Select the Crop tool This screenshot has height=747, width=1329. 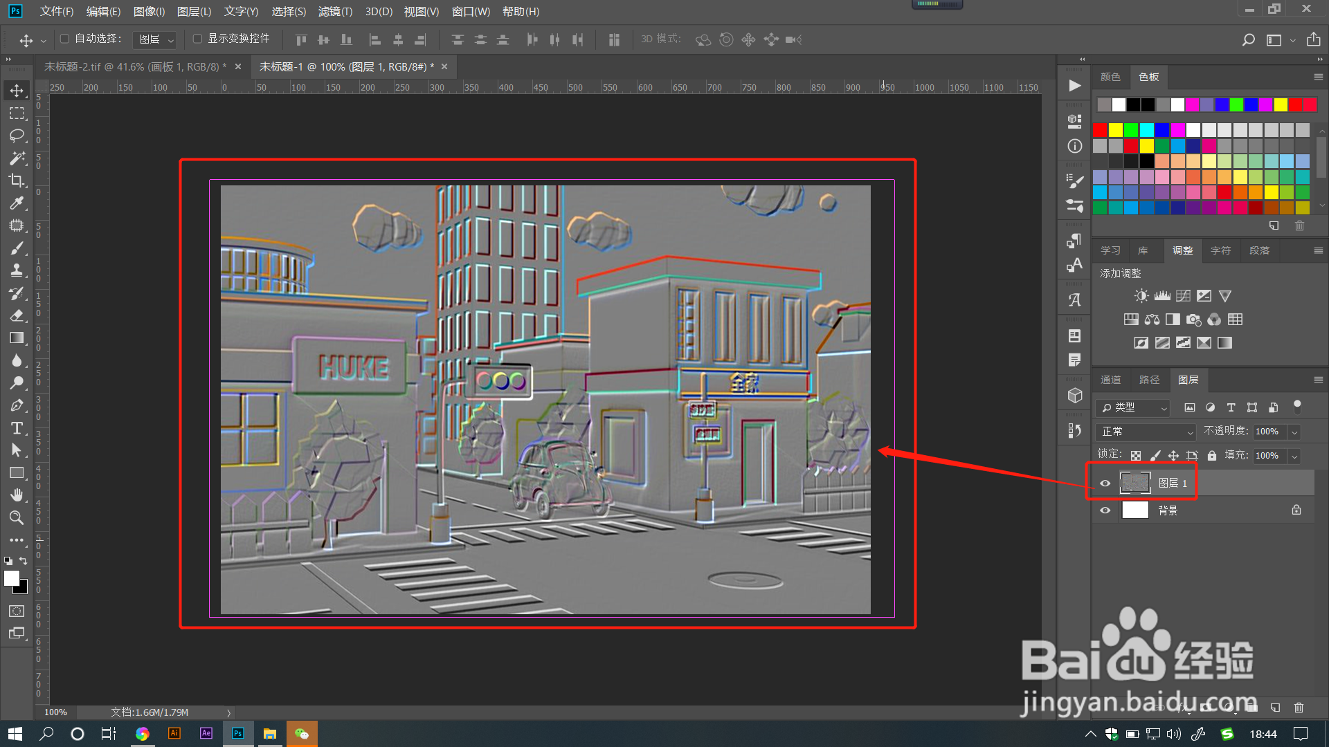pos(17,181)
